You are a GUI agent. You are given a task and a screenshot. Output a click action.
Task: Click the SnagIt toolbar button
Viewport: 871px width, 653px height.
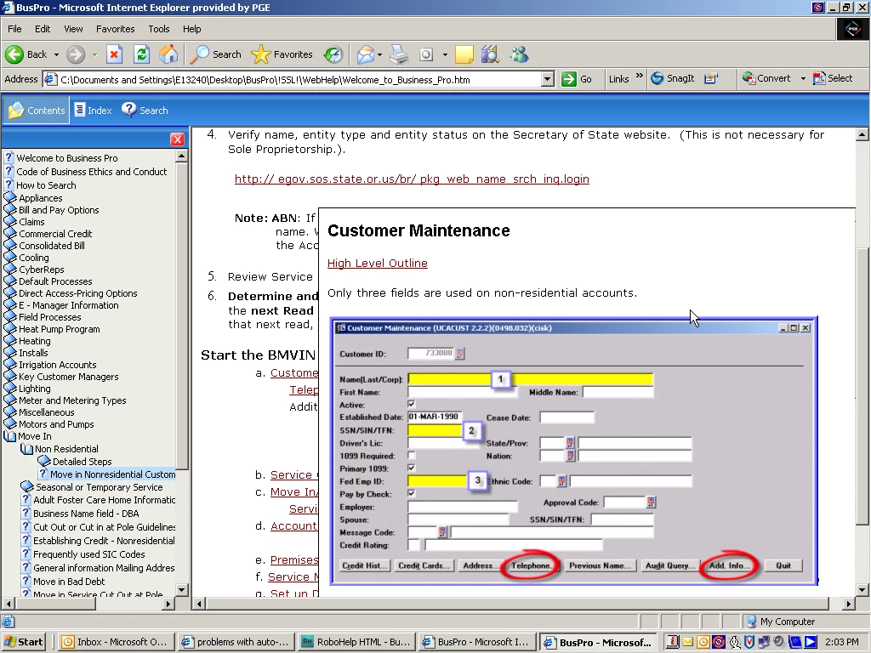point(673,78)
